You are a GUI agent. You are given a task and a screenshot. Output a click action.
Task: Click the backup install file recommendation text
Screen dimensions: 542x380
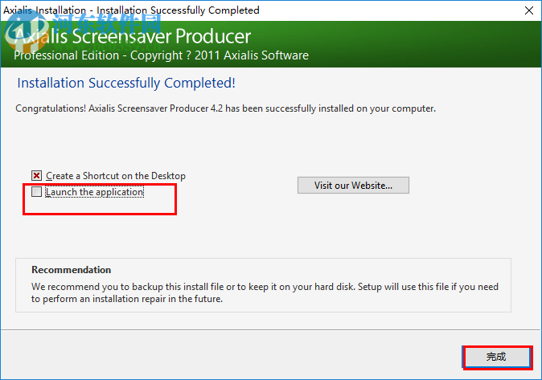(x=265, y=292)
